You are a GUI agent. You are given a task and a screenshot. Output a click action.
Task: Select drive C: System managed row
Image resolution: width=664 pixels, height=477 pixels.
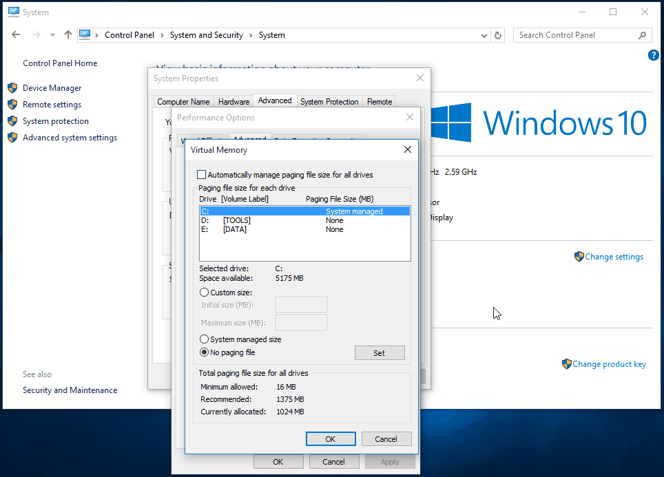tap(305, 211)
